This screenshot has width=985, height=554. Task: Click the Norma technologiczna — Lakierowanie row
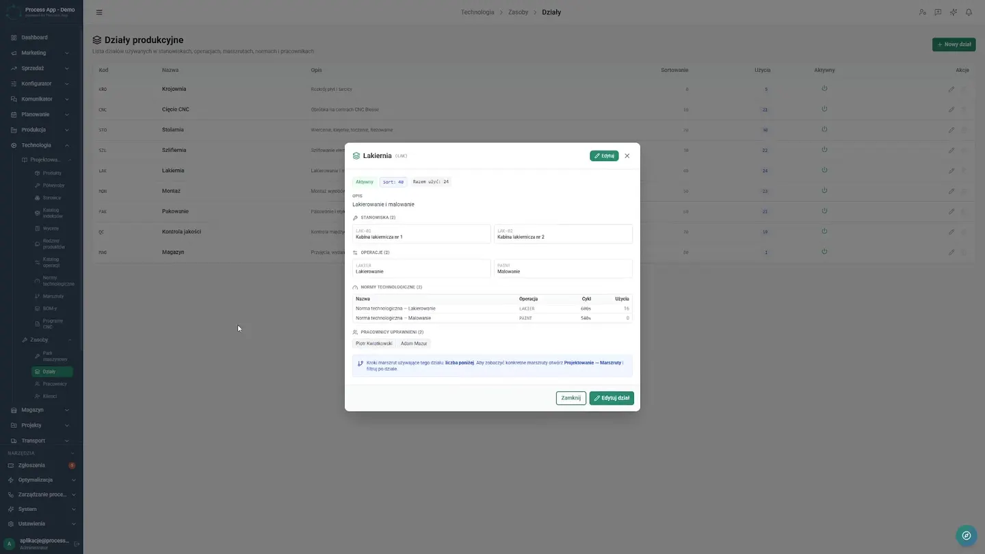(x=492, y=308)
